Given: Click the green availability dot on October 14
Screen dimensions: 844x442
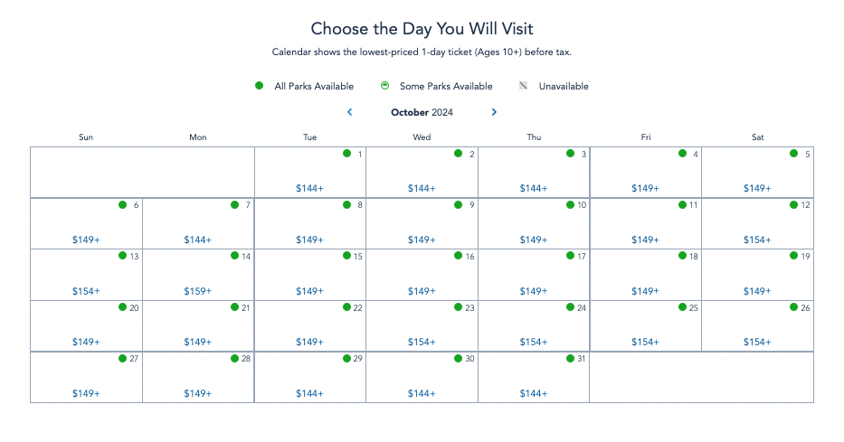Looking at the screenshot, I should tap(234, 256).
